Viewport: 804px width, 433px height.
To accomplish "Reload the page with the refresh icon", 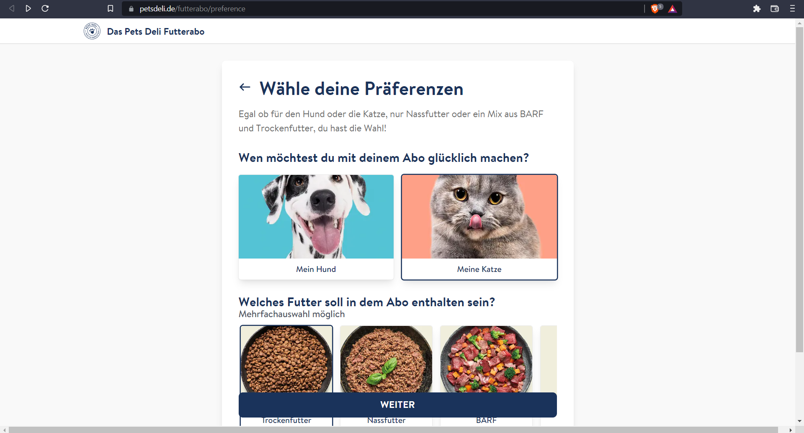I will (45, 8).
